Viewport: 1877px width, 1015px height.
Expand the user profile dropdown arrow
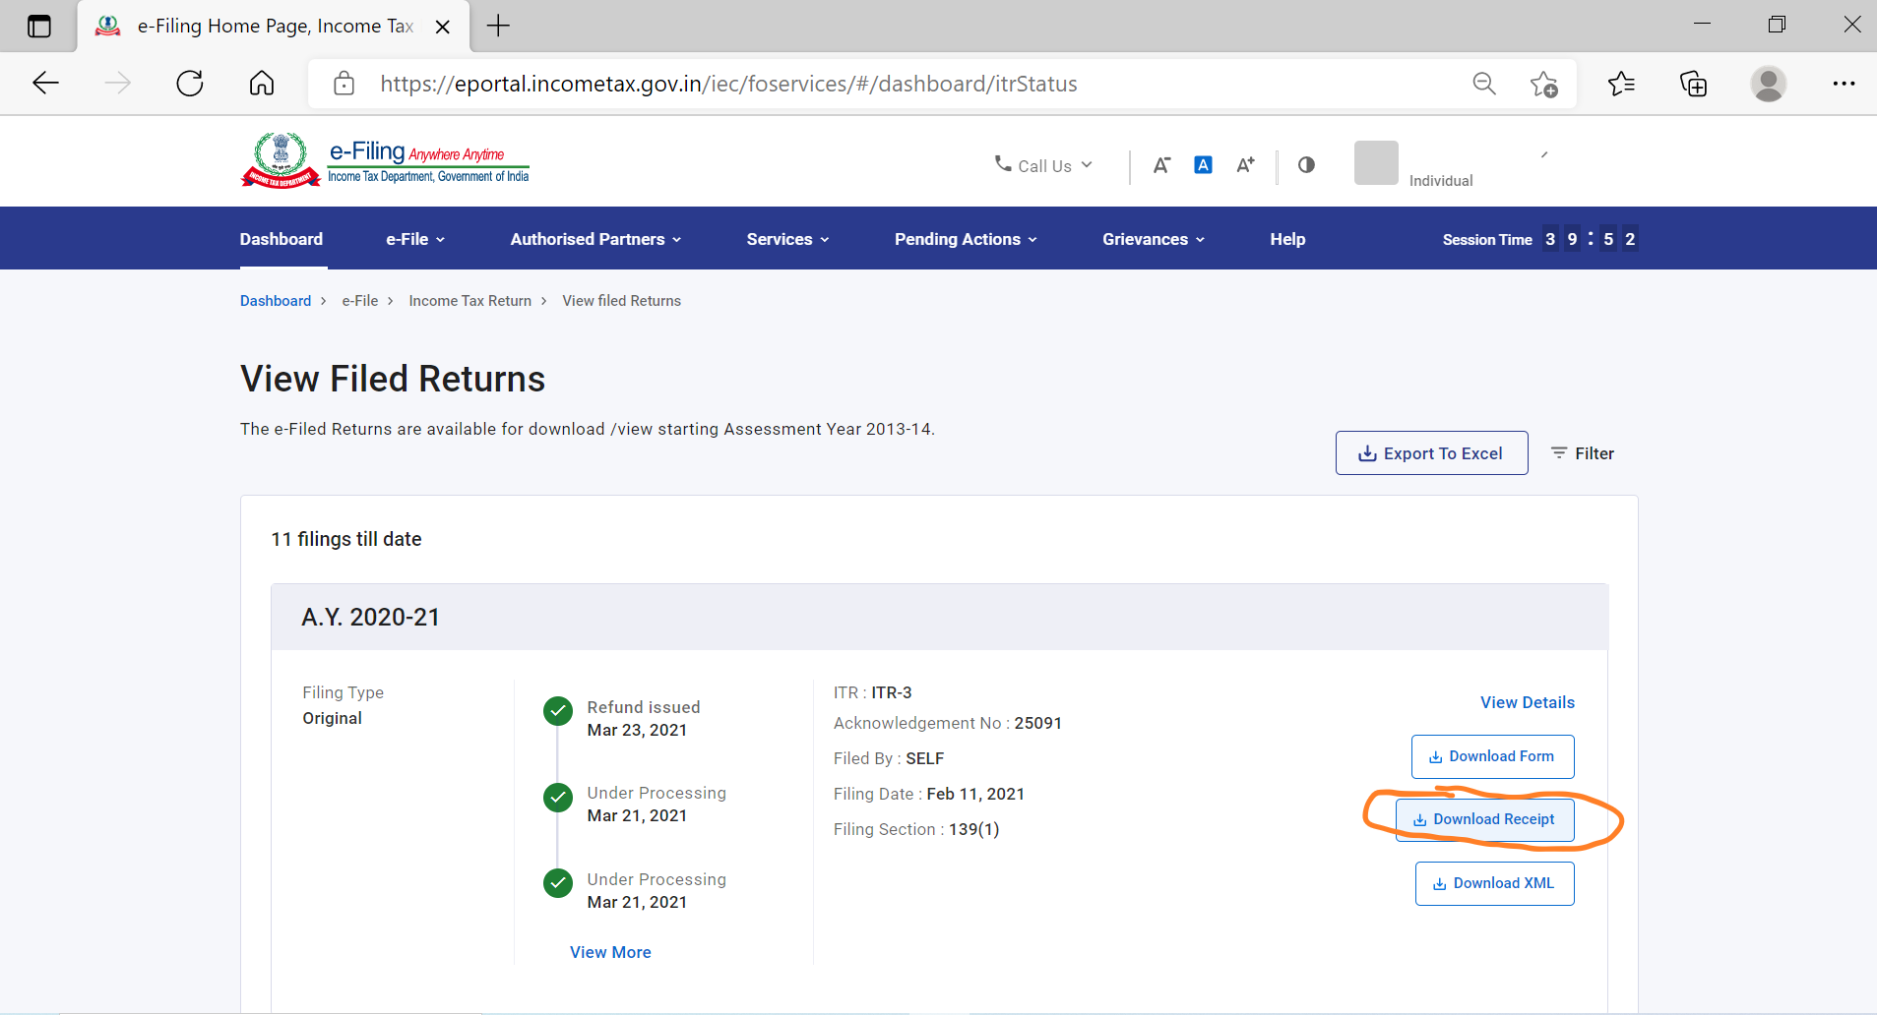coord(1544,154)
